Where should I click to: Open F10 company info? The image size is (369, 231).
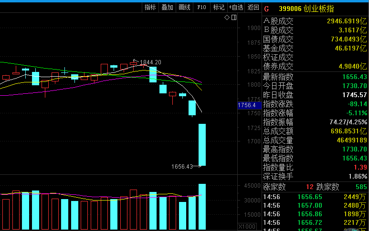[201, 8]
